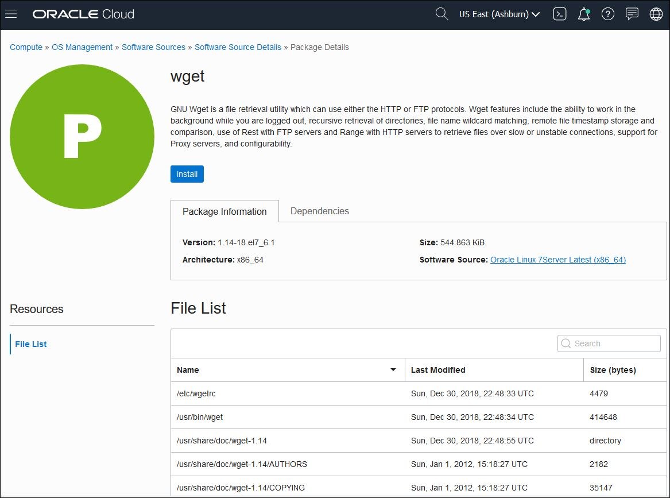Image resolution: width=670 pixels, height=498 pixels.
Task: Click the 'directory' size cell
Action: click(x=605, y=441)
